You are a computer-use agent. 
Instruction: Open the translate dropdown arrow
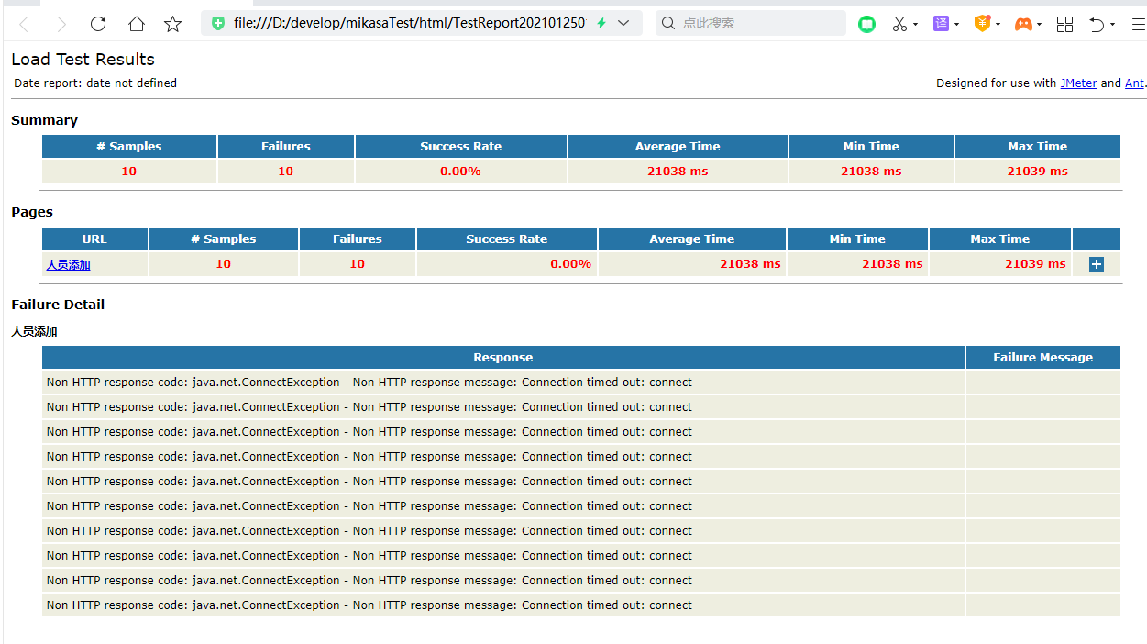[x=956, y=25]
